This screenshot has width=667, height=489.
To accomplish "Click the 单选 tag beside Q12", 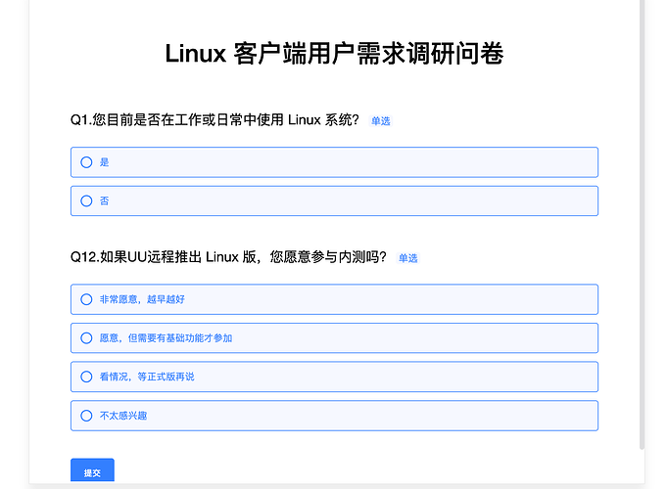I will click(x=408, y=258).
